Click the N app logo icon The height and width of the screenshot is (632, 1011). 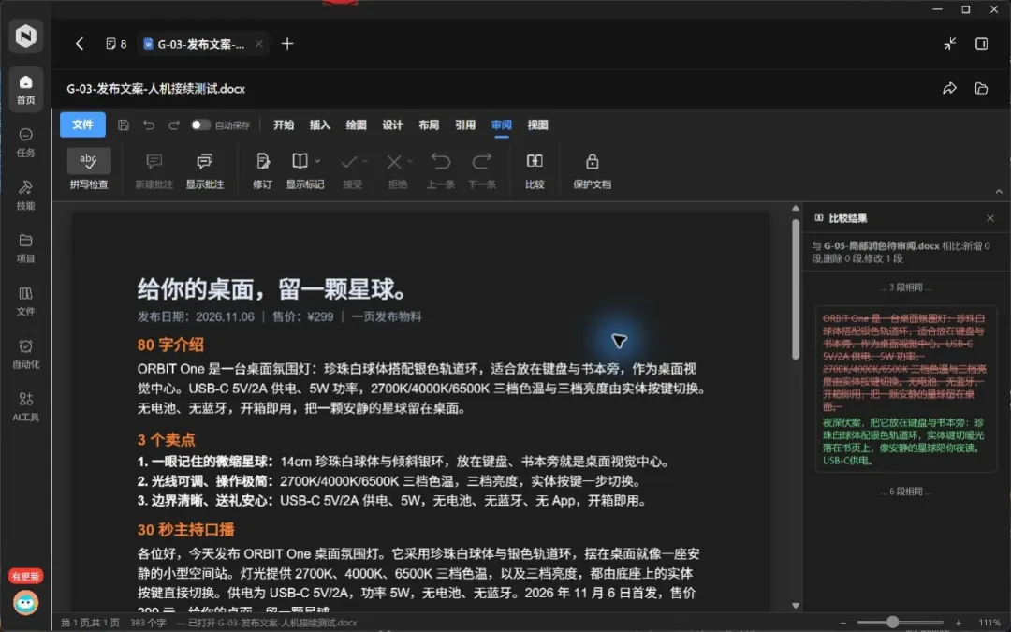pos(26,36)
